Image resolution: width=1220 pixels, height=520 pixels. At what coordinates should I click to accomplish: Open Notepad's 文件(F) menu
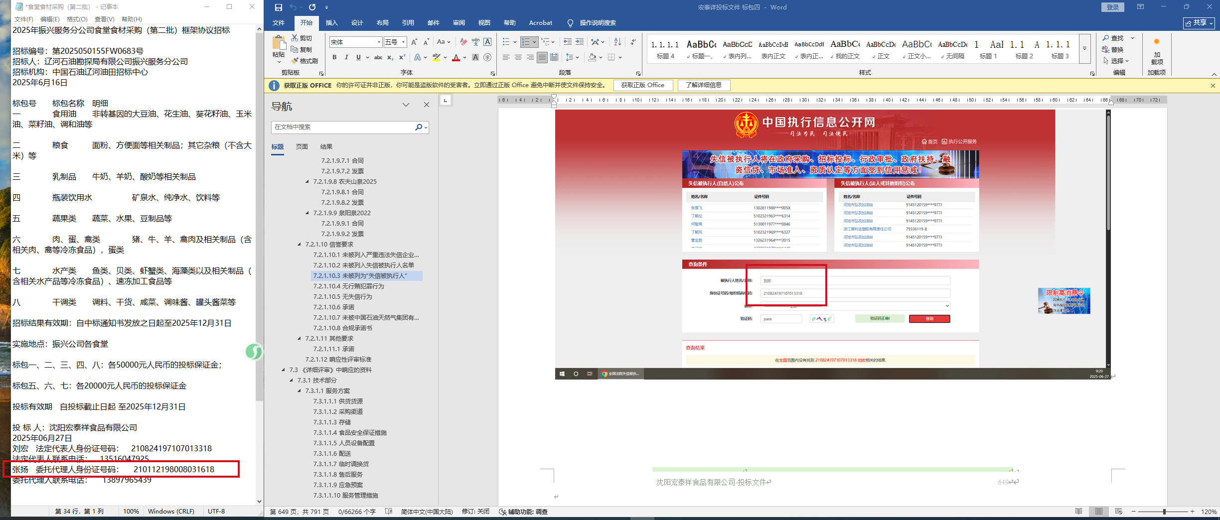click(x=23, y=19)
